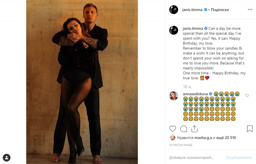Viewport: 256px width, 164px height.
Task: Click tagged people icon on photo
Action: click(x=7, y=157)
